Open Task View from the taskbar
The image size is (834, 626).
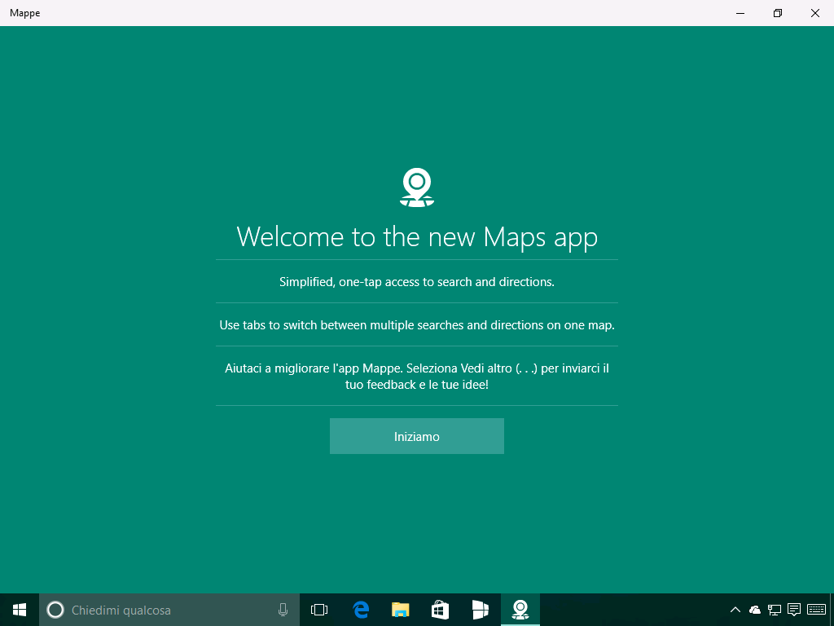coord(319,610)
